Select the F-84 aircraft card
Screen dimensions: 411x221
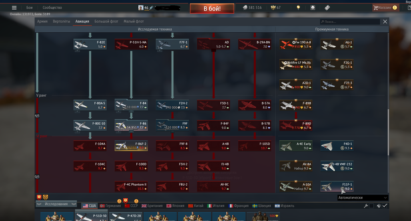point(131,105)
